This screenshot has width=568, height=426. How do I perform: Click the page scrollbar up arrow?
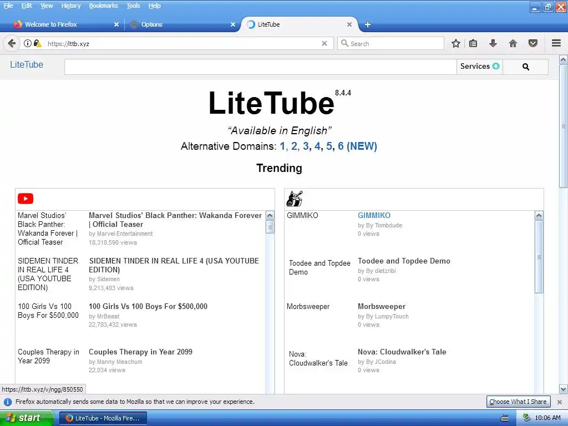click(x=564, y=59)
